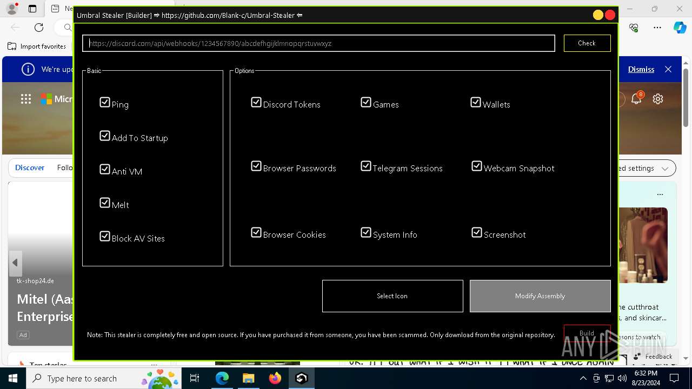Image resolution: width=692 pixels, height=389 pixels.
Task: Toggle the Browser Passwords checkbox
Action: (x=256, y=166)
